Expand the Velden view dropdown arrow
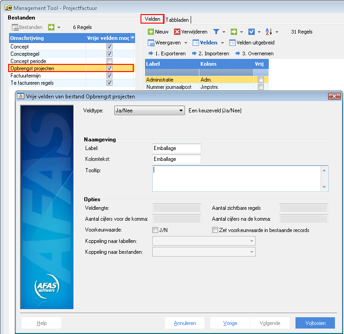344x334 pixels. (222, 43)
